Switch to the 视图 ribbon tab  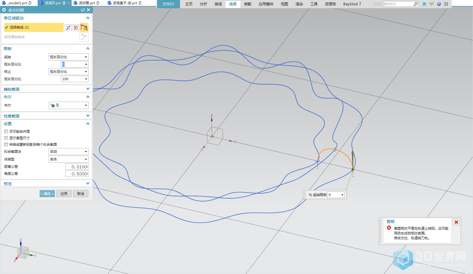[284, 4]
